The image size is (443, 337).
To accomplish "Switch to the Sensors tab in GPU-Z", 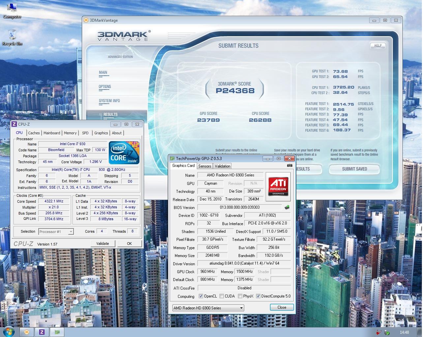I will click(x=205, y=166).
